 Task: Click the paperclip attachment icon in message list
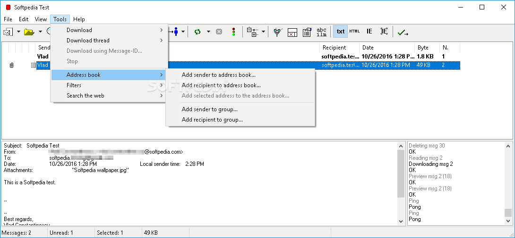(x=11, y=65)
